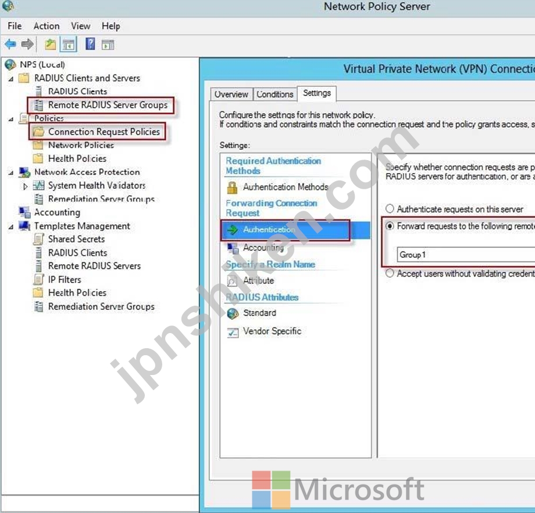Click the Connection Request Policies folder icon
Screen dimensions: 535x513
[38, 132]
